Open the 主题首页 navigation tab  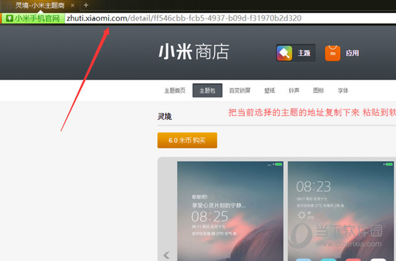(x=175, y=90)
